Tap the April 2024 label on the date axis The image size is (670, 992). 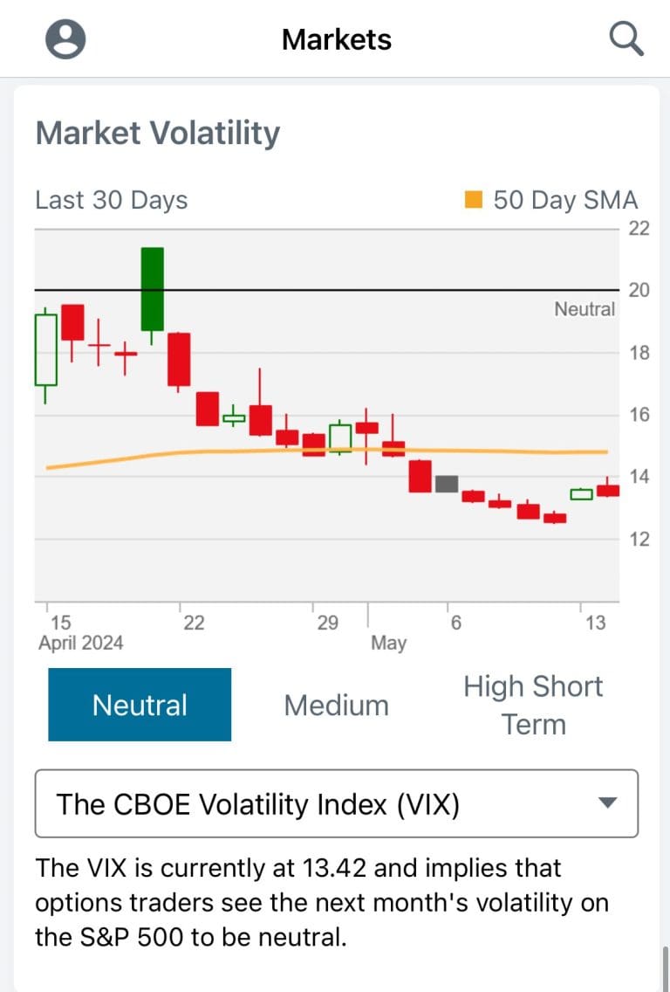point(81,643)
